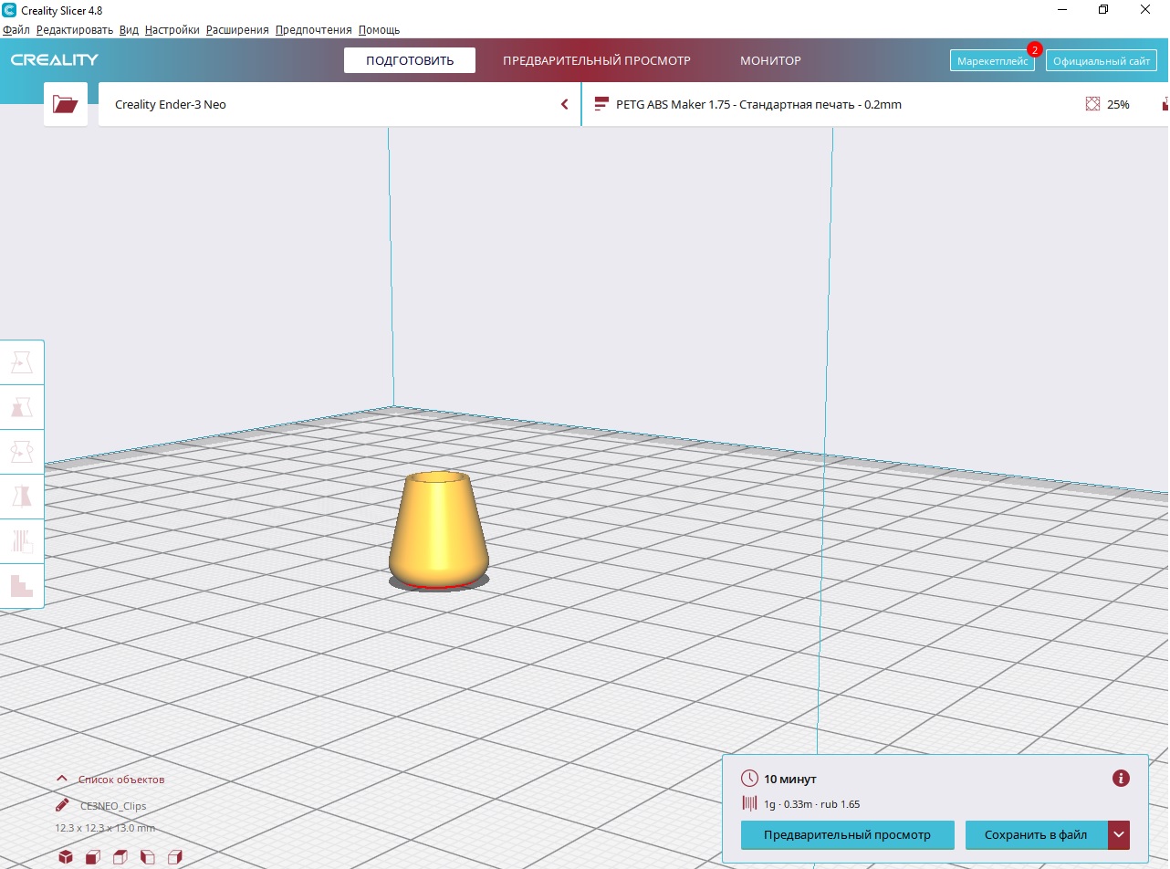Click the red info icon in slice panel

[1122, 778]
